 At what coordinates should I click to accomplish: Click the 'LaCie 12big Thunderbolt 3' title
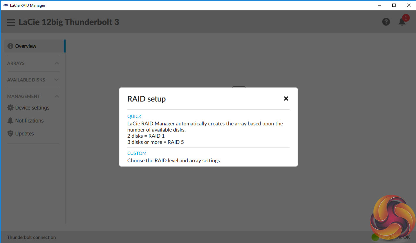(69, 22)
